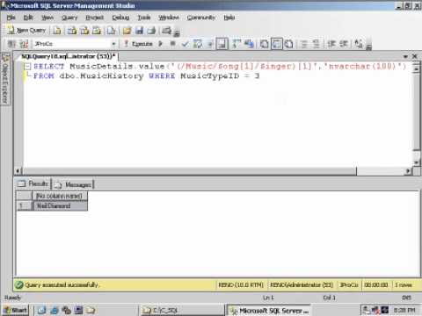
Task: Open the Activity Monitor icon
Action: click(166, 31)
